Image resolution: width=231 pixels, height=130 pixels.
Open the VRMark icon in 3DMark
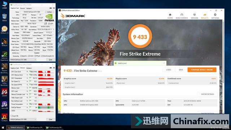pyautogui.click(x=194, y=16)
